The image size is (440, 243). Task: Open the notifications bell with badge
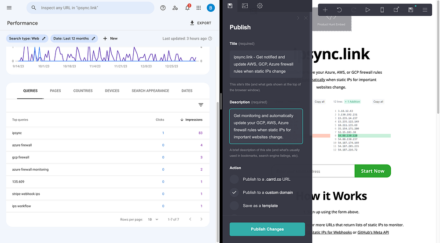[187, 7]
